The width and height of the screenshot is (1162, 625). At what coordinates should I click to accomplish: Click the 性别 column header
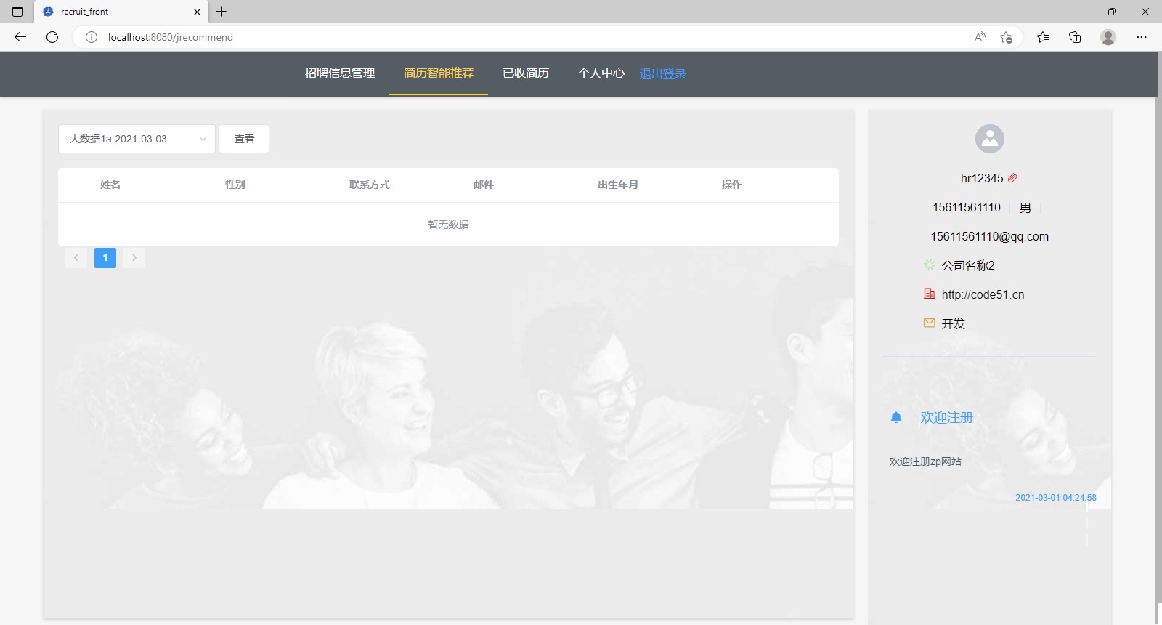pyautogui.click(x=235, y=185)
